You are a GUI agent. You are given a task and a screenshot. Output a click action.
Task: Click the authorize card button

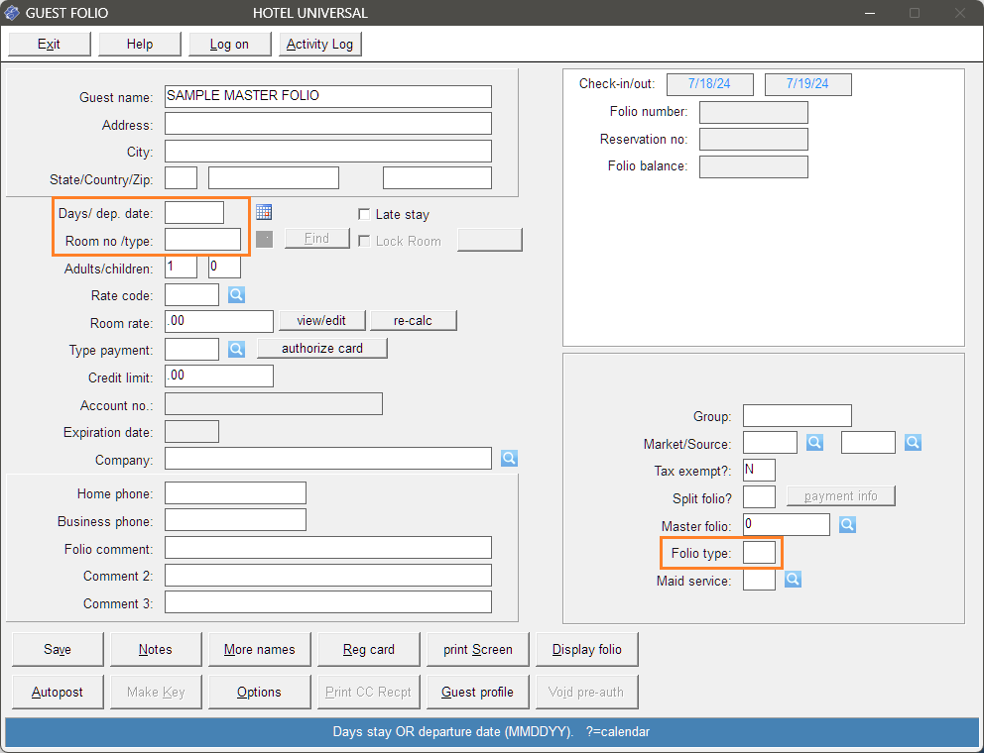(322, 348)
